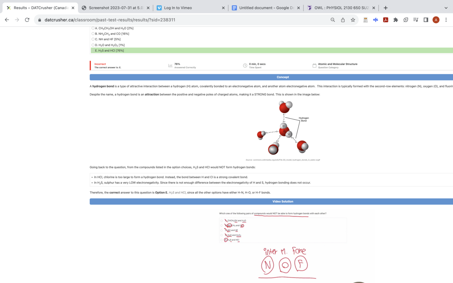
Task: Close the Untitled document Google Docs tab
Action: [x=298, y=8]
